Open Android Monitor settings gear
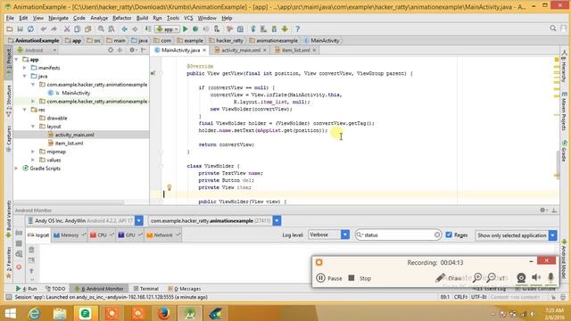Image resolution: width=571 pixels, height=321 pixels. tap(542, 210)
